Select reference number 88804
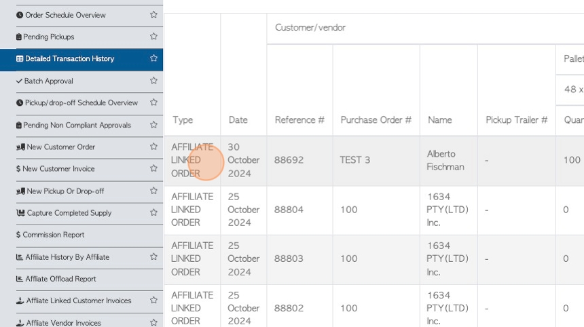 pos(289,210)
